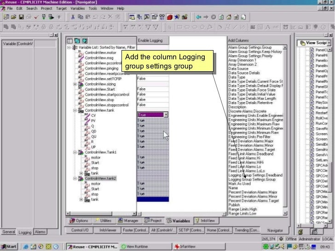Click the blue Back arrow icon
This screenshot has height=251, width=335.
coord(198,17)
